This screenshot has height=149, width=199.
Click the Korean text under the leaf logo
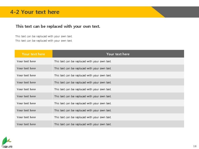coord(7,147)
